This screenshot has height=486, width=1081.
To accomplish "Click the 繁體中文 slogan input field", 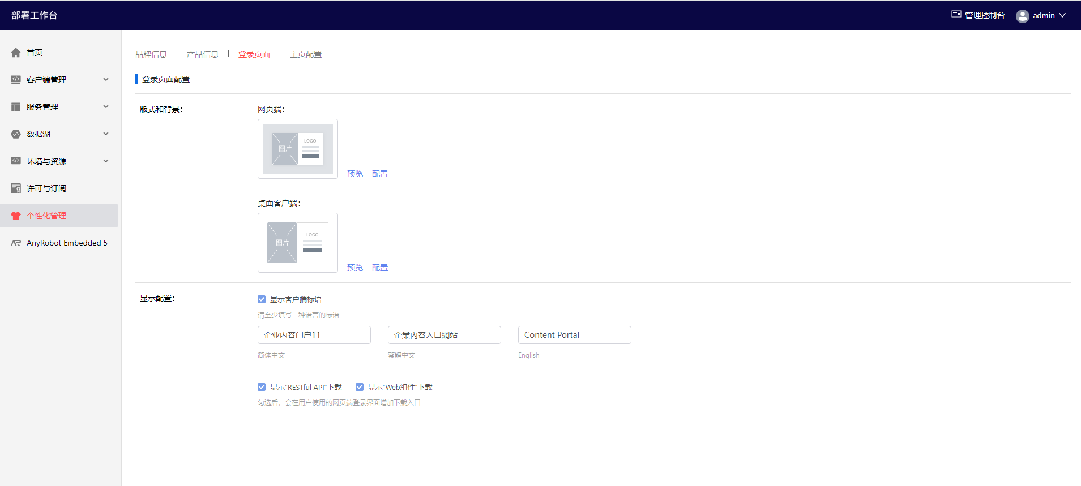I will (445, 335).
